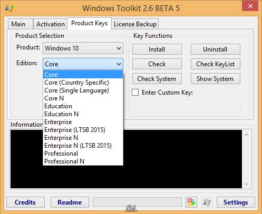Open the Product dropdown showing Windows 10

pyautogui.click(x=83, y=48)
